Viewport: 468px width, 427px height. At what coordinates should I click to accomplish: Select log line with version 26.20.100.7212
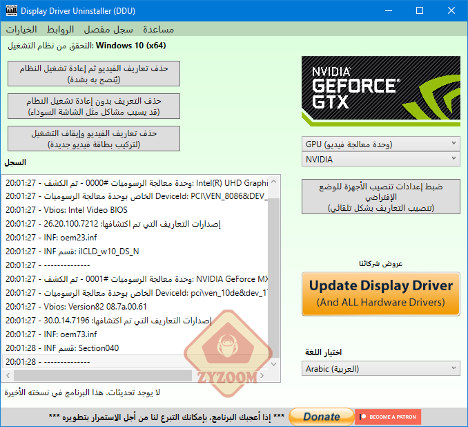[135, 224]
